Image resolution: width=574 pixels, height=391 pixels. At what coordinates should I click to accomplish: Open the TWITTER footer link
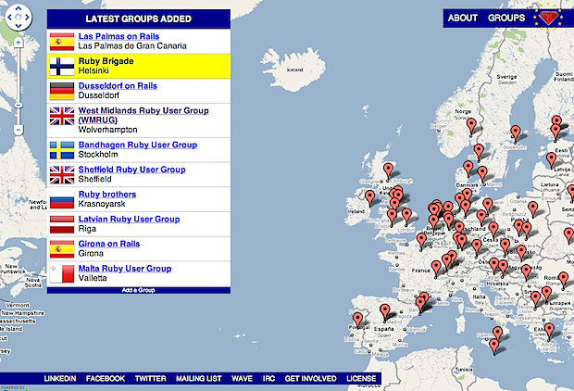coord(151,379)
